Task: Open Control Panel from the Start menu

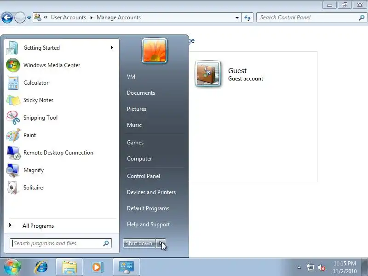Action: click(144, 176)
